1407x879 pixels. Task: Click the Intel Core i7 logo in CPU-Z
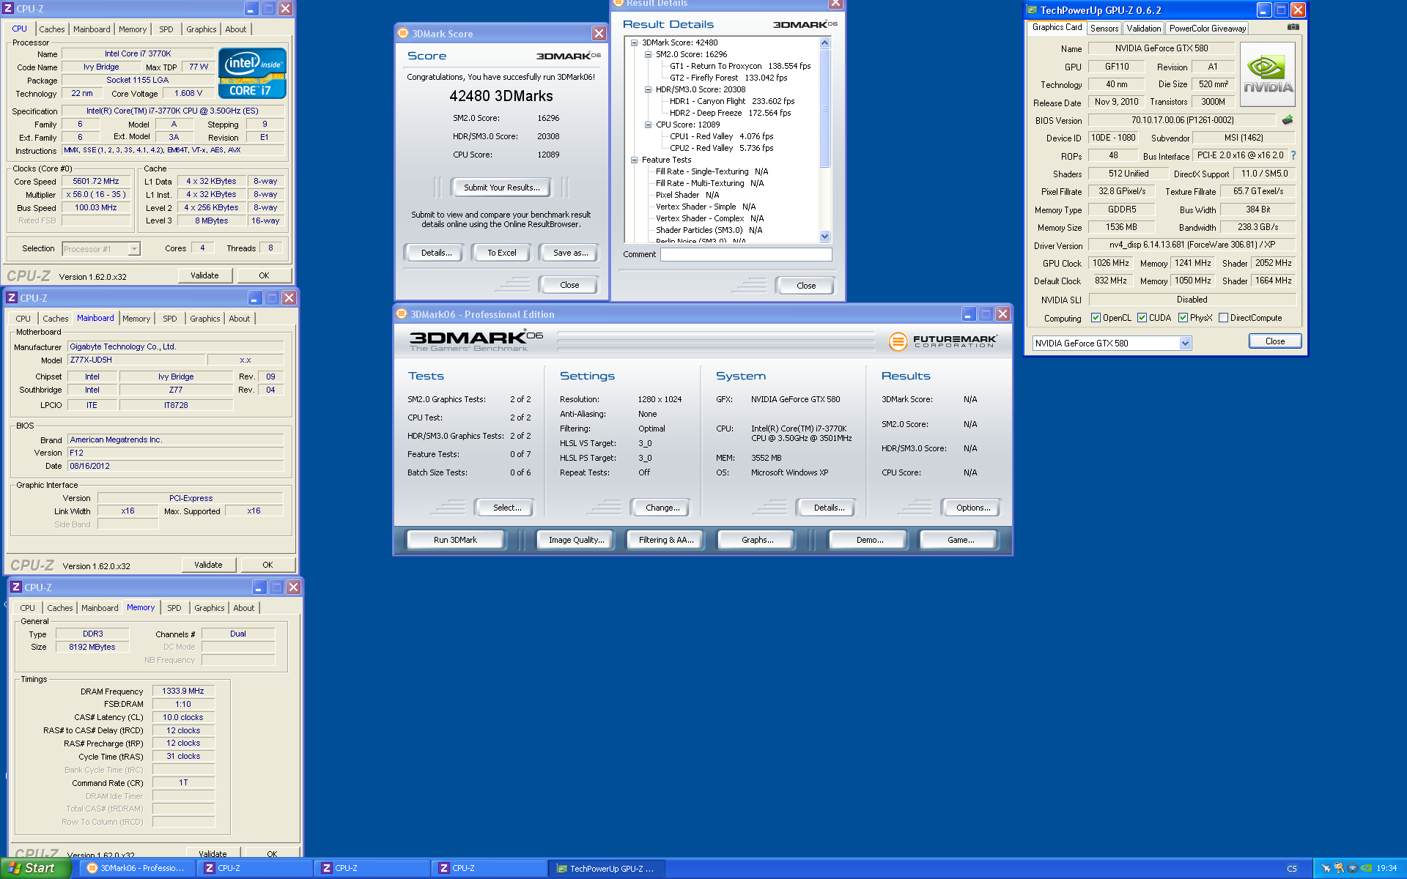(x=252, y=73)
